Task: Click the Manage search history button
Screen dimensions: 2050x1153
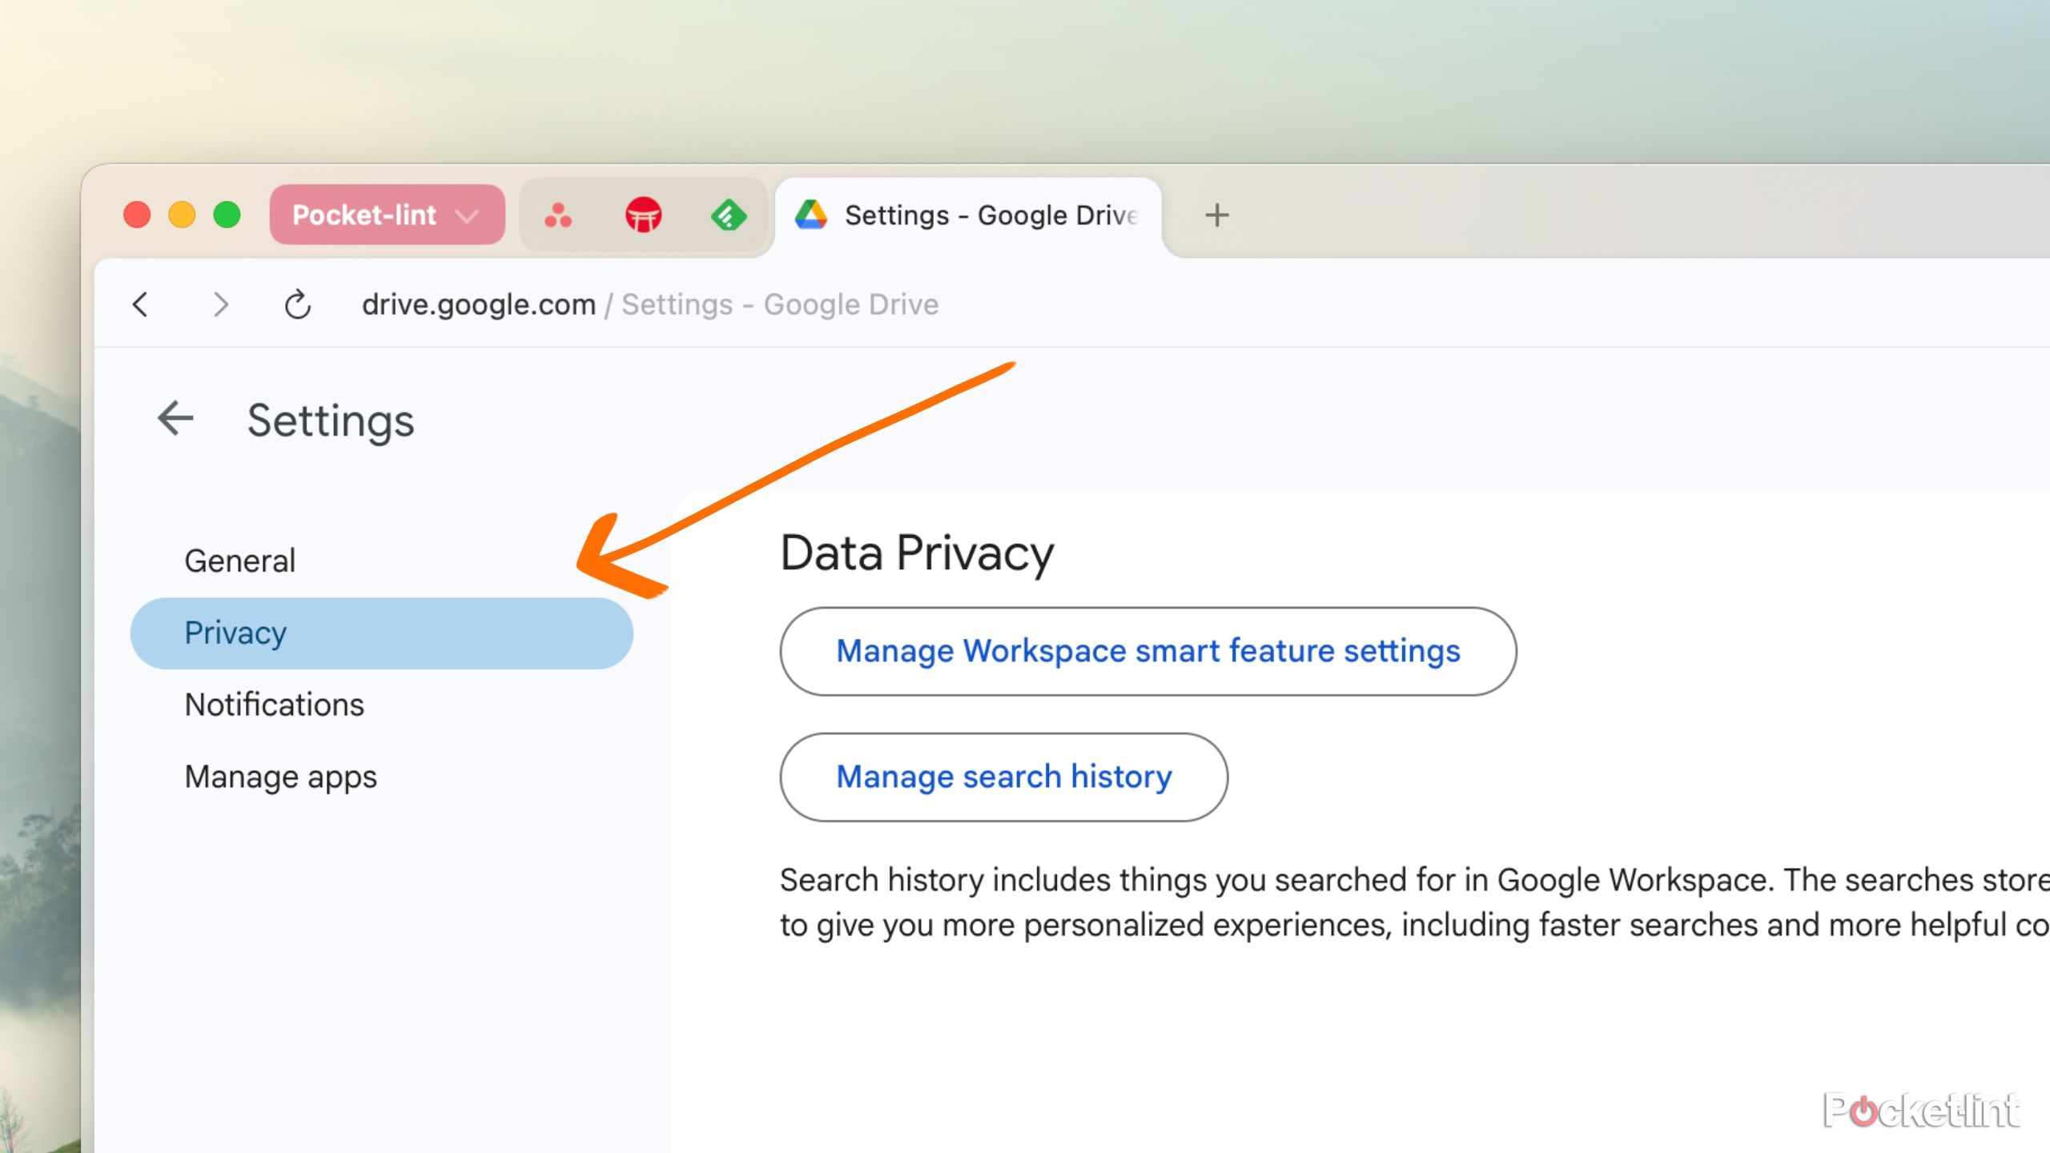Action: (1003, 777)
